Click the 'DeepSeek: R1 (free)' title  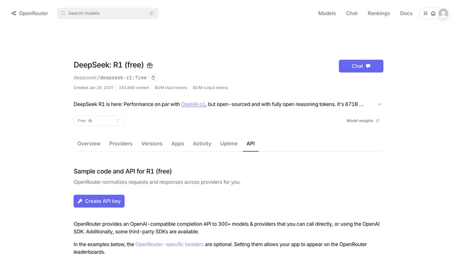(x=109, y=65)
